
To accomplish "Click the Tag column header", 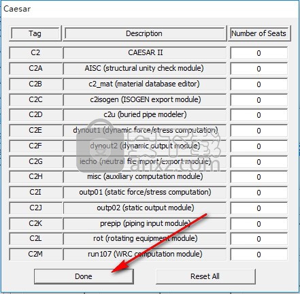I will pyautogui.click(x=35, y=33).
